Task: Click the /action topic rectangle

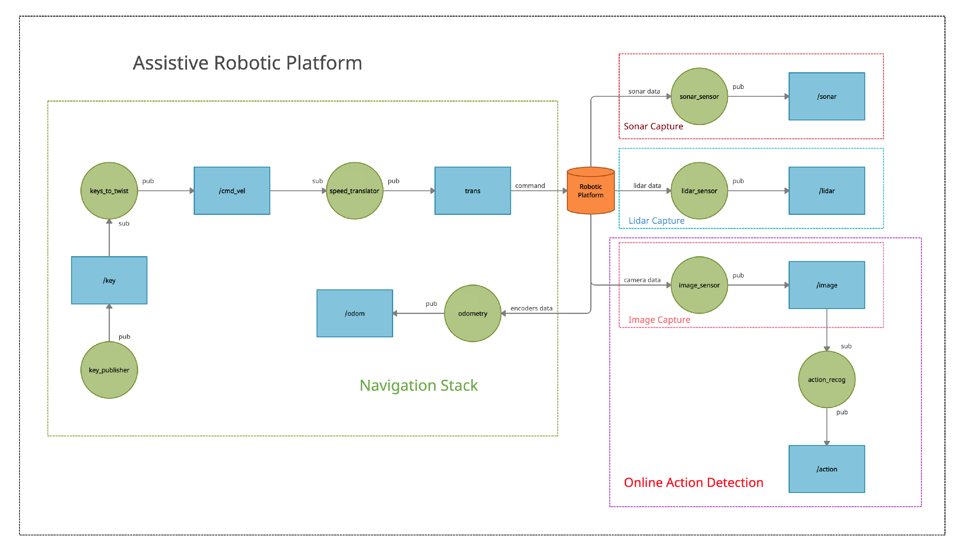Action: coord(826,469)
